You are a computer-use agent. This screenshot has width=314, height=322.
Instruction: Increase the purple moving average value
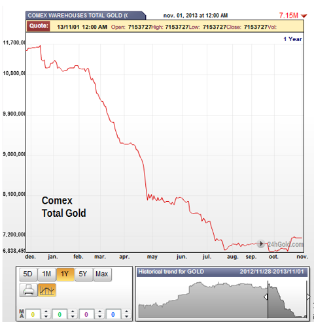pyautogui.click(x=99, y=312)
